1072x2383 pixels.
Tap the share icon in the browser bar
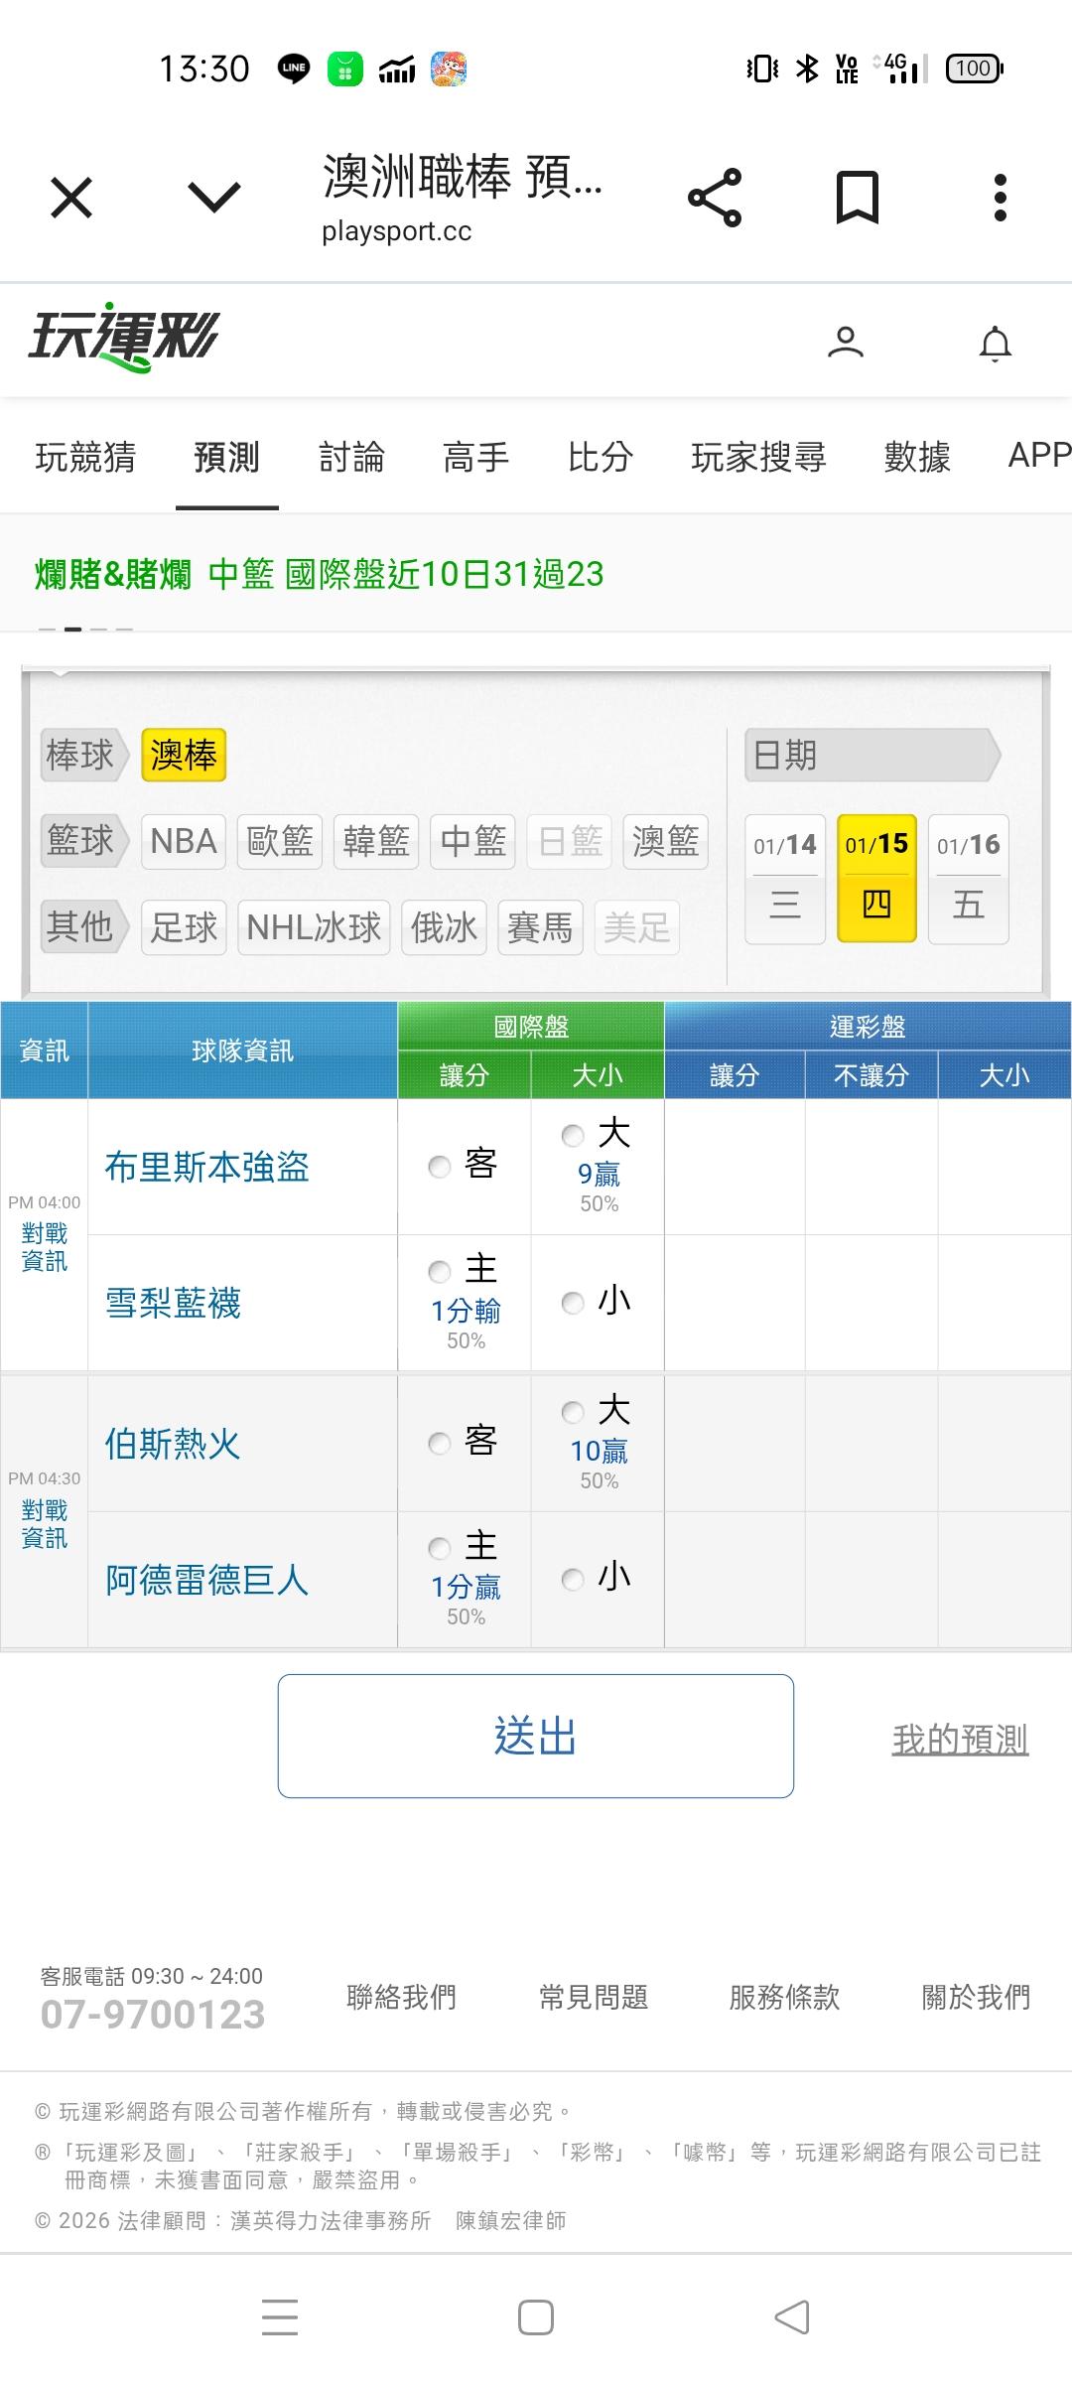point(715,198)
